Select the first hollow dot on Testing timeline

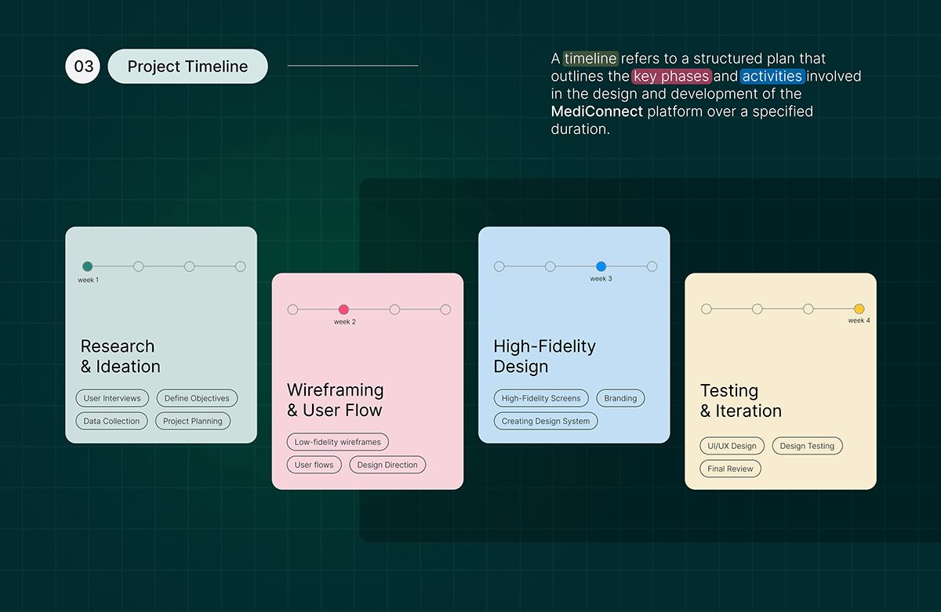point(706,309)
